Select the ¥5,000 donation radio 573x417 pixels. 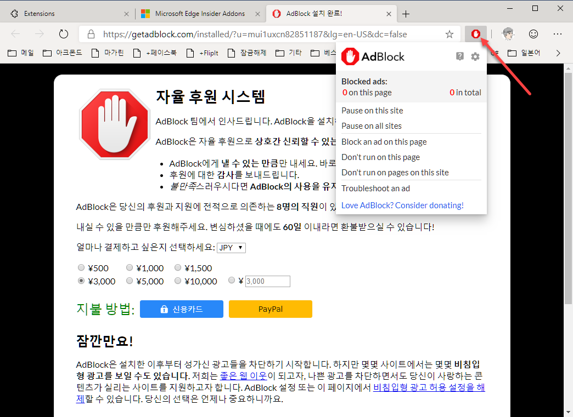tap(130, 281)
